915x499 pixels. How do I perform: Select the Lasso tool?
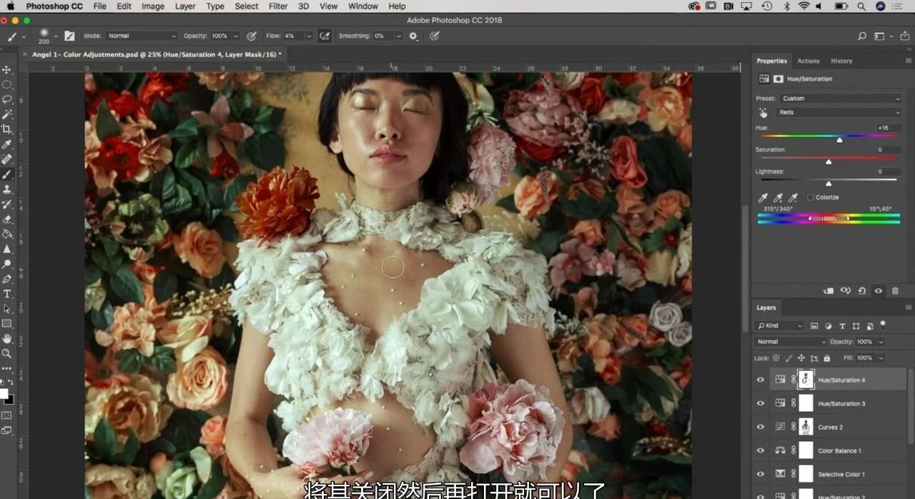[x=7, y=99]
